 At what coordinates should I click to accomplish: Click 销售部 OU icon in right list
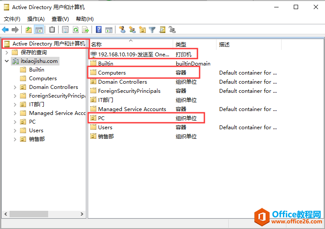tap(93, 136)
